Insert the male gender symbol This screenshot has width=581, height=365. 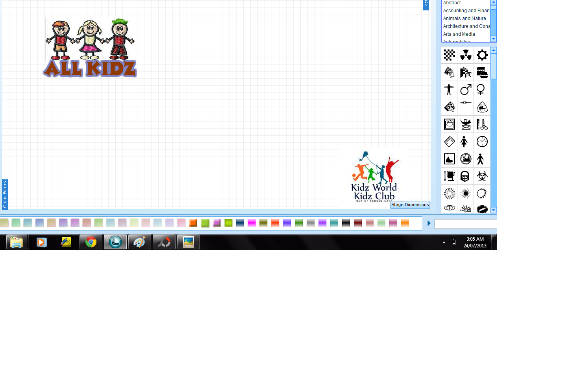466,90
